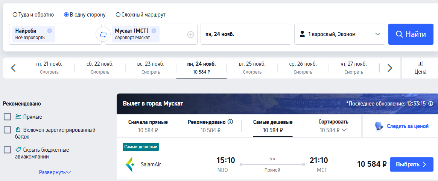Screen dimensions: 438x181
Task: Remove Найроби from origin field
Action: (49, 31)
